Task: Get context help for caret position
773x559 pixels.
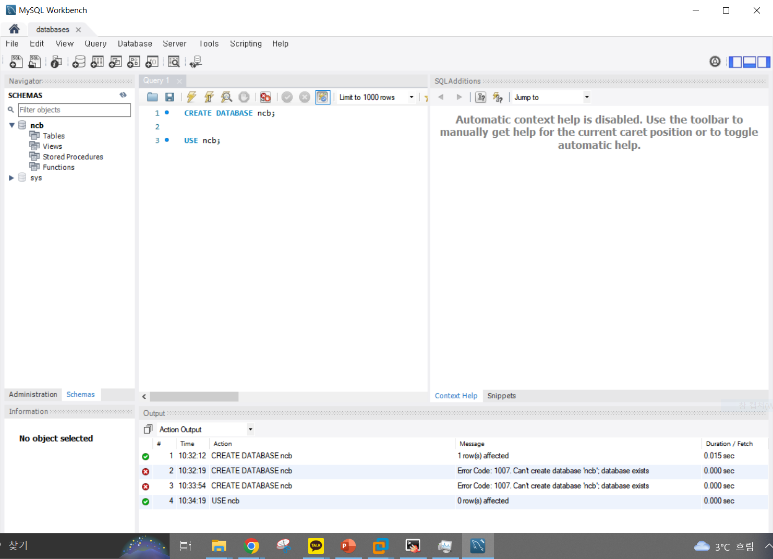Action: coord(481,97)
